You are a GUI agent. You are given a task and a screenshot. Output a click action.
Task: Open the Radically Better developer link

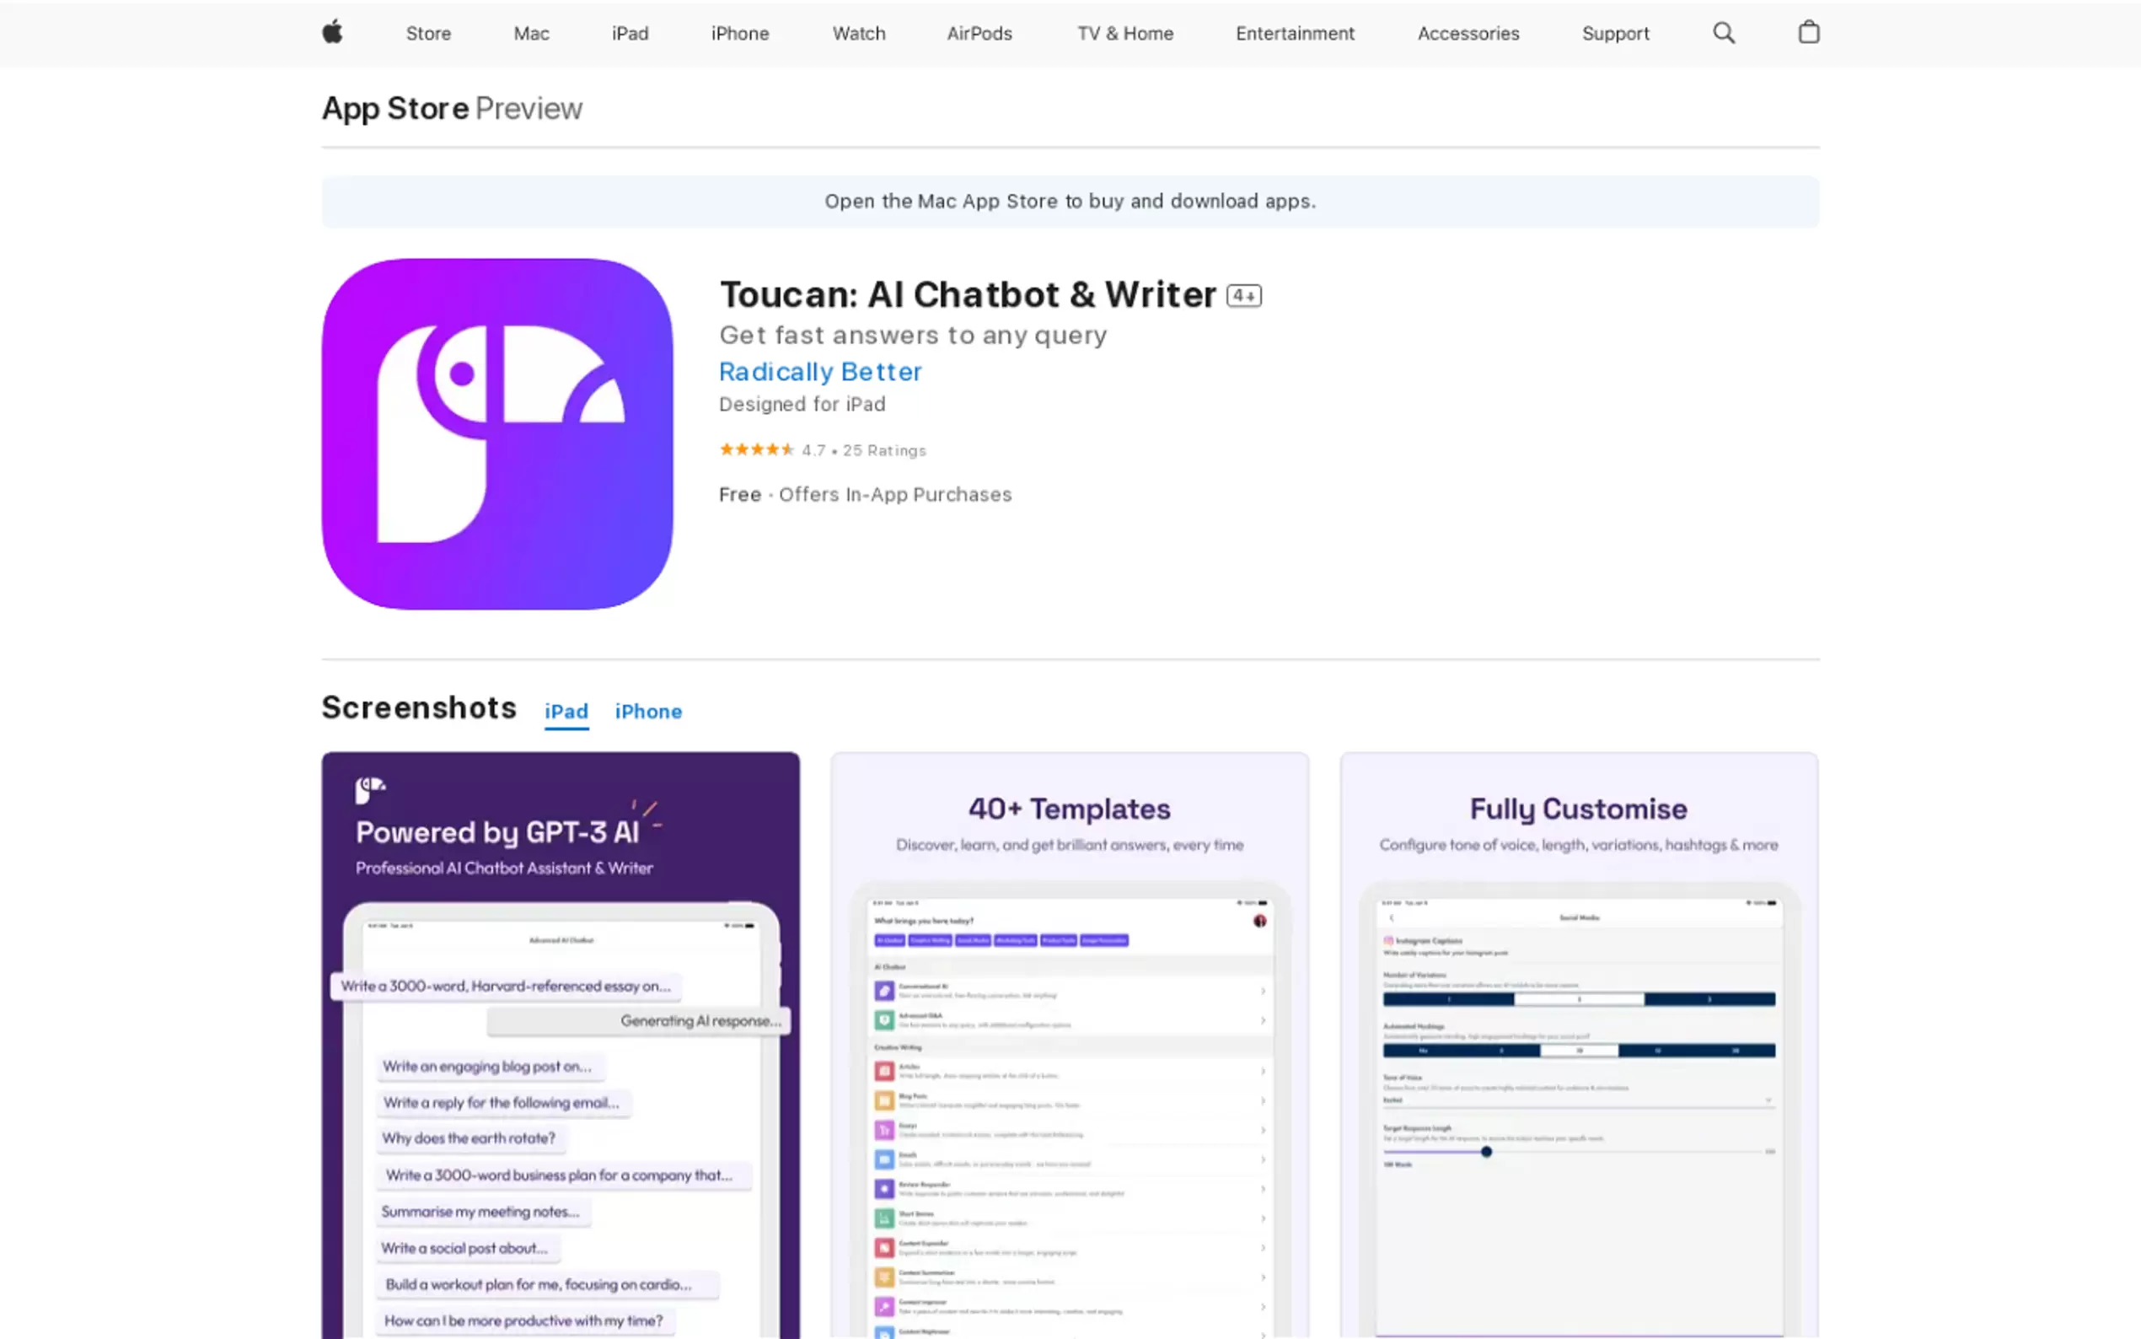pos(820,372)
